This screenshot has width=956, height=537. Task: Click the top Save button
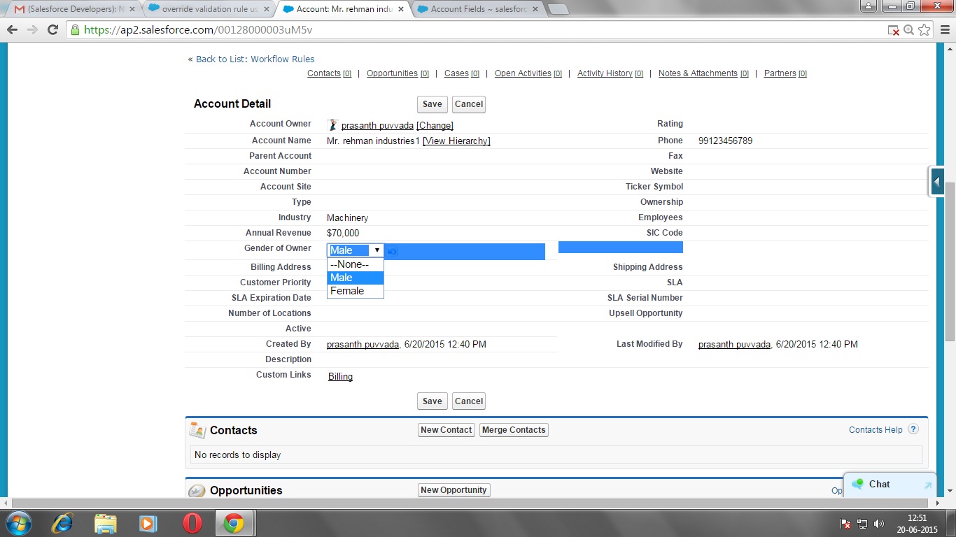pyautogui.click(x=432, y=104)
